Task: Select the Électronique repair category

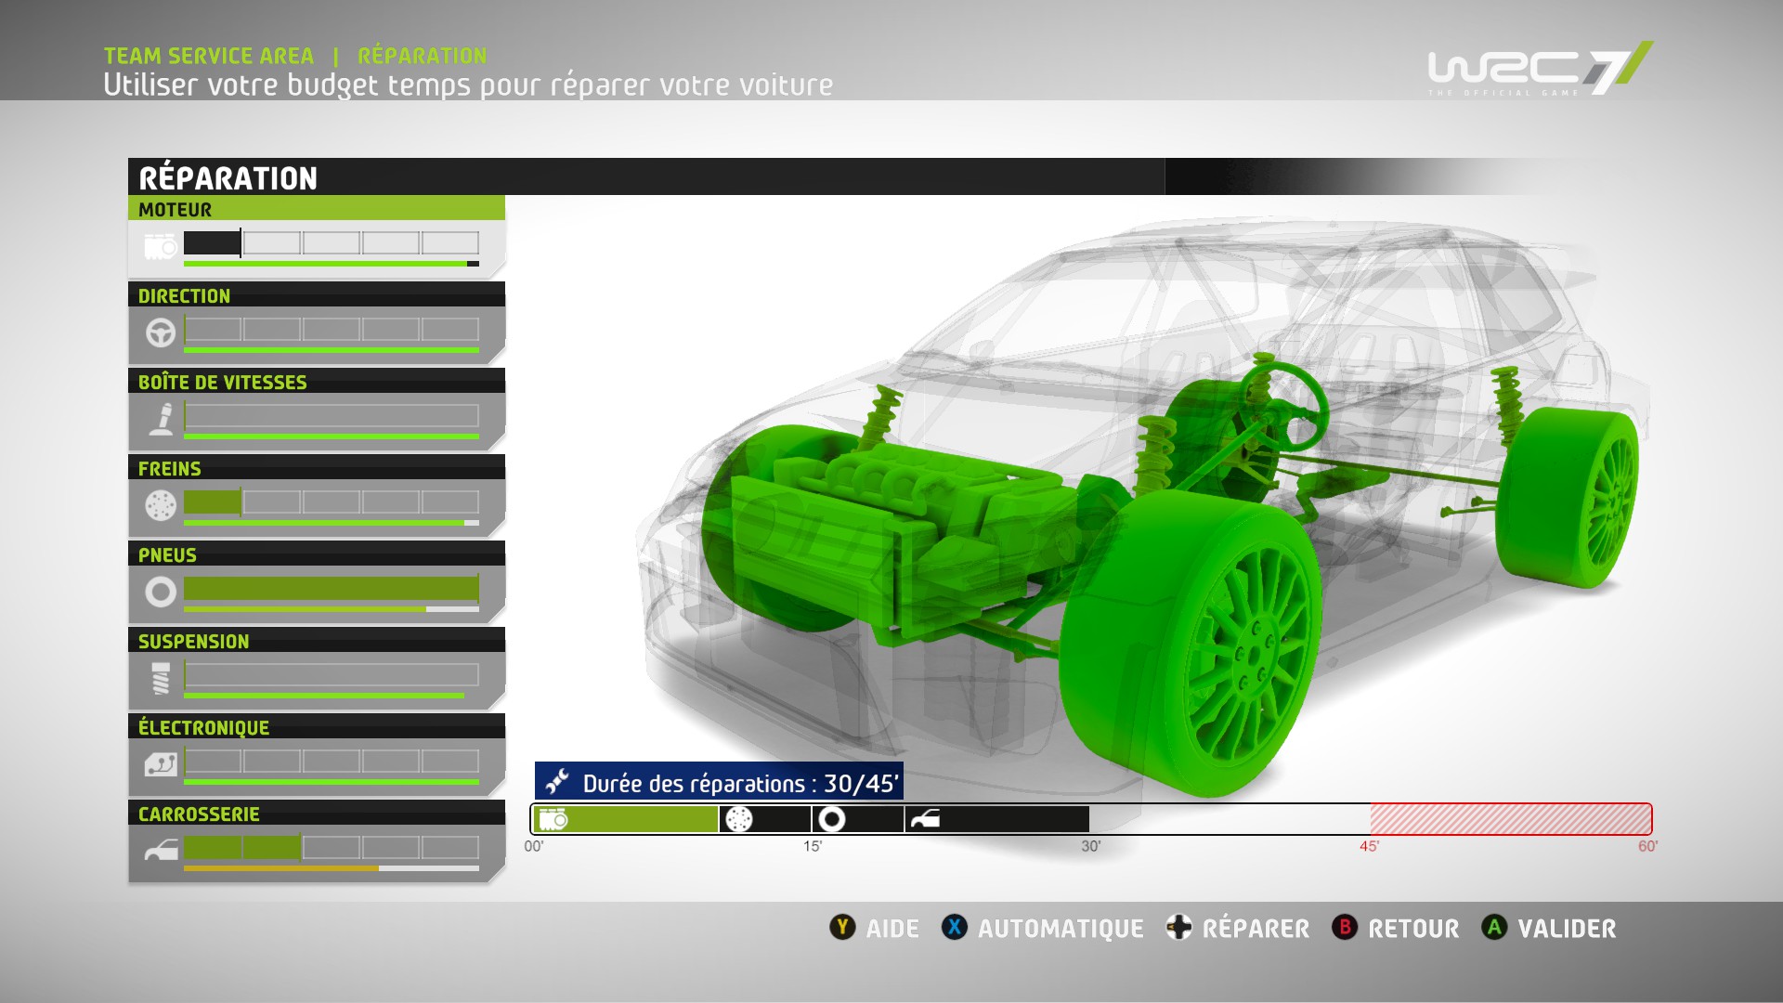Action: [317, 755]
